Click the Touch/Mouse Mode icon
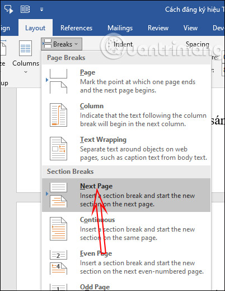The width and height of the screenshot is (225, 291). (x=8, y=9)
